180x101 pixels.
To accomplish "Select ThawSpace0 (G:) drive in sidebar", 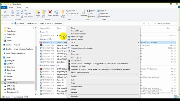I will click(13, 92).
